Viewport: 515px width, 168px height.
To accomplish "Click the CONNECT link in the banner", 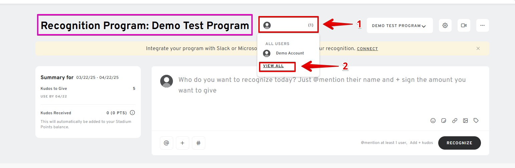I will pos(367,49).
